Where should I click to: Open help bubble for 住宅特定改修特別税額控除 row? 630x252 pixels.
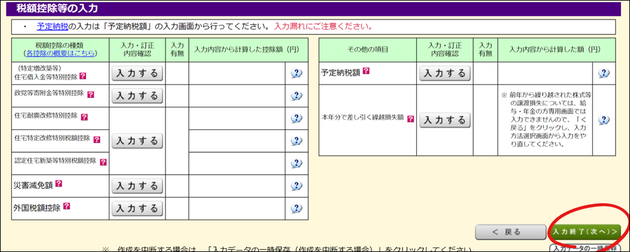[x=296, y=140]
